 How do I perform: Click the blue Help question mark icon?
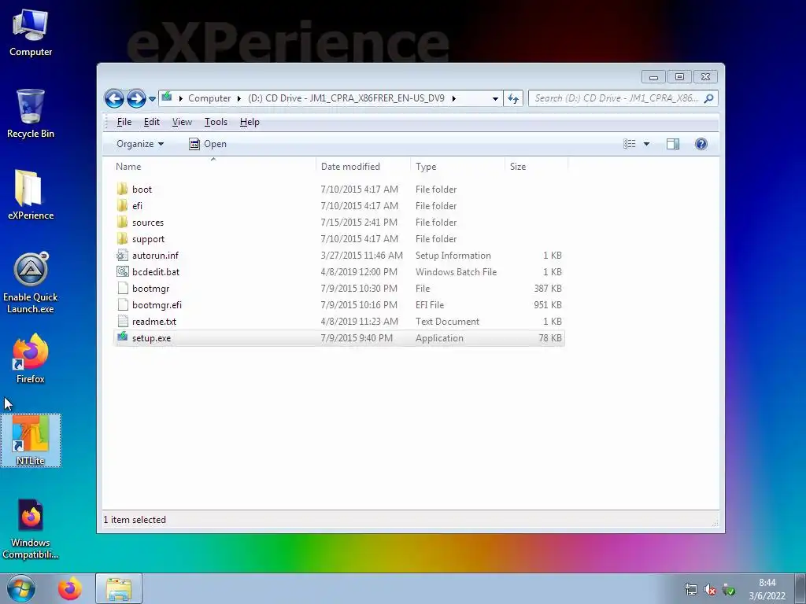click(701, 144)
